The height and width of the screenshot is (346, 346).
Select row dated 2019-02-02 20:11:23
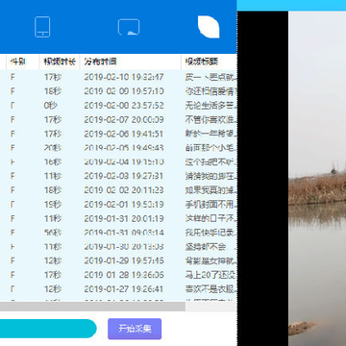118,190
